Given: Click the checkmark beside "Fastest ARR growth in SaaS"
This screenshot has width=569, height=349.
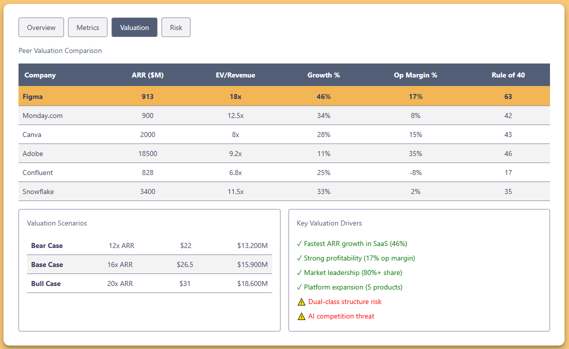Looking at the screenshot, I should [x=300, y=243].
